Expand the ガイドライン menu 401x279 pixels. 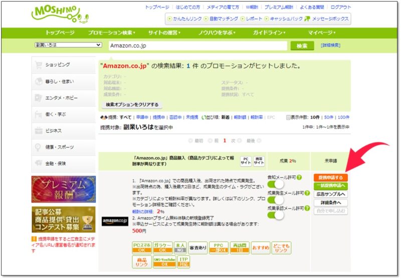click(269, 32)
